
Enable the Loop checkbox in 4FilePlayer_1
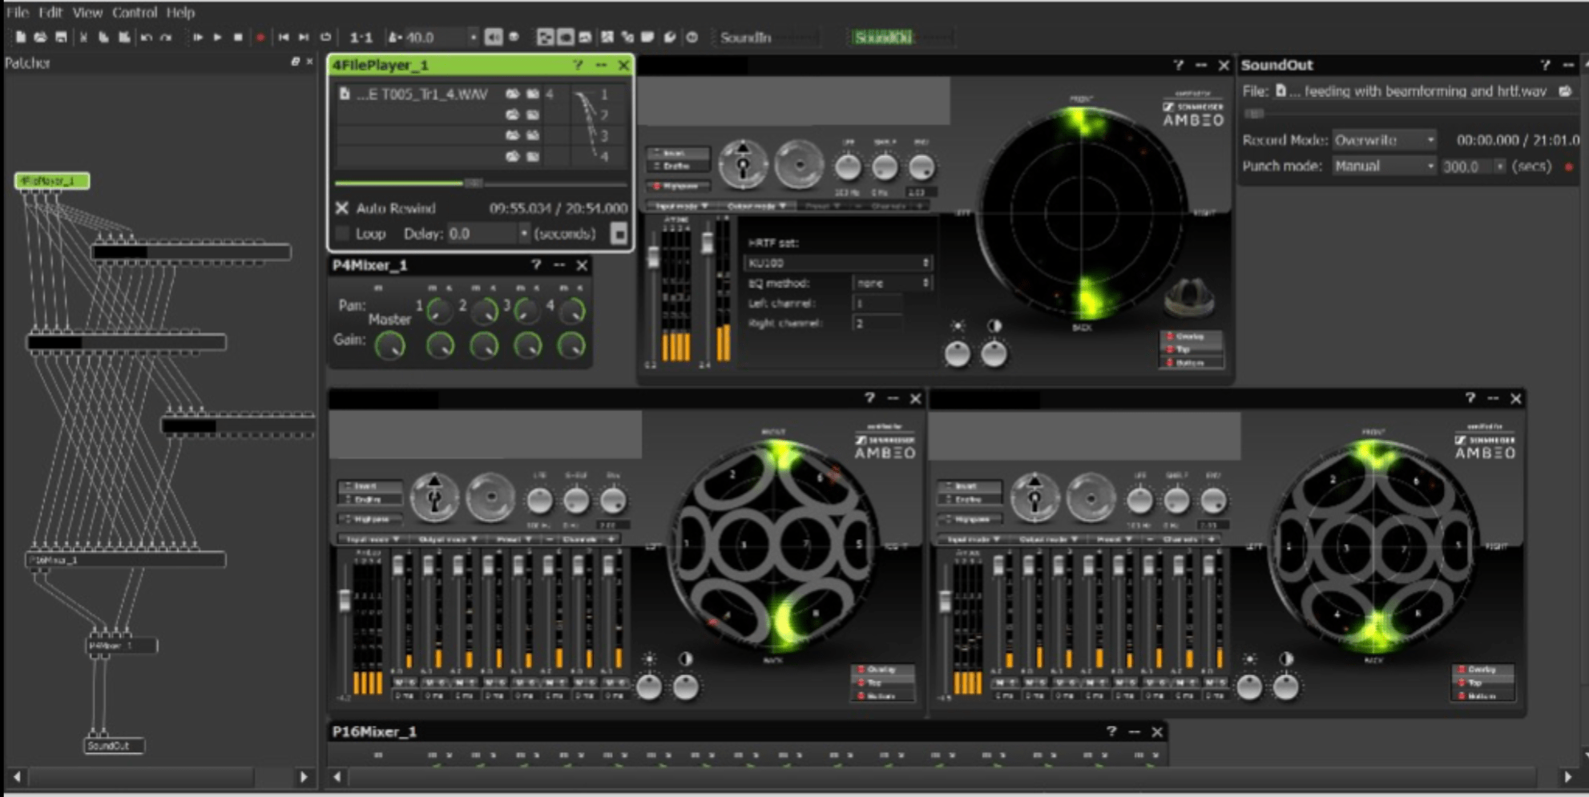(342, 233)
